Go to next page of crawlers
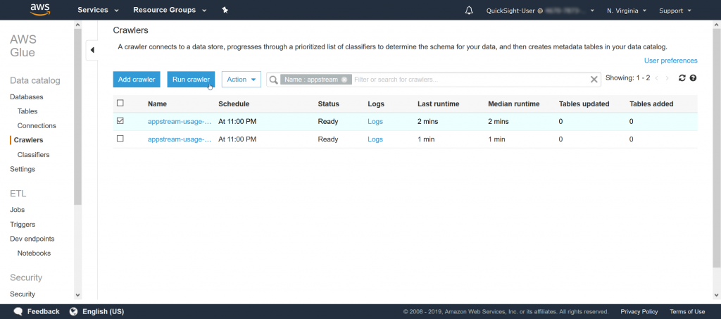Viewport: 721px width, 319px height. [x=667, y=78]
